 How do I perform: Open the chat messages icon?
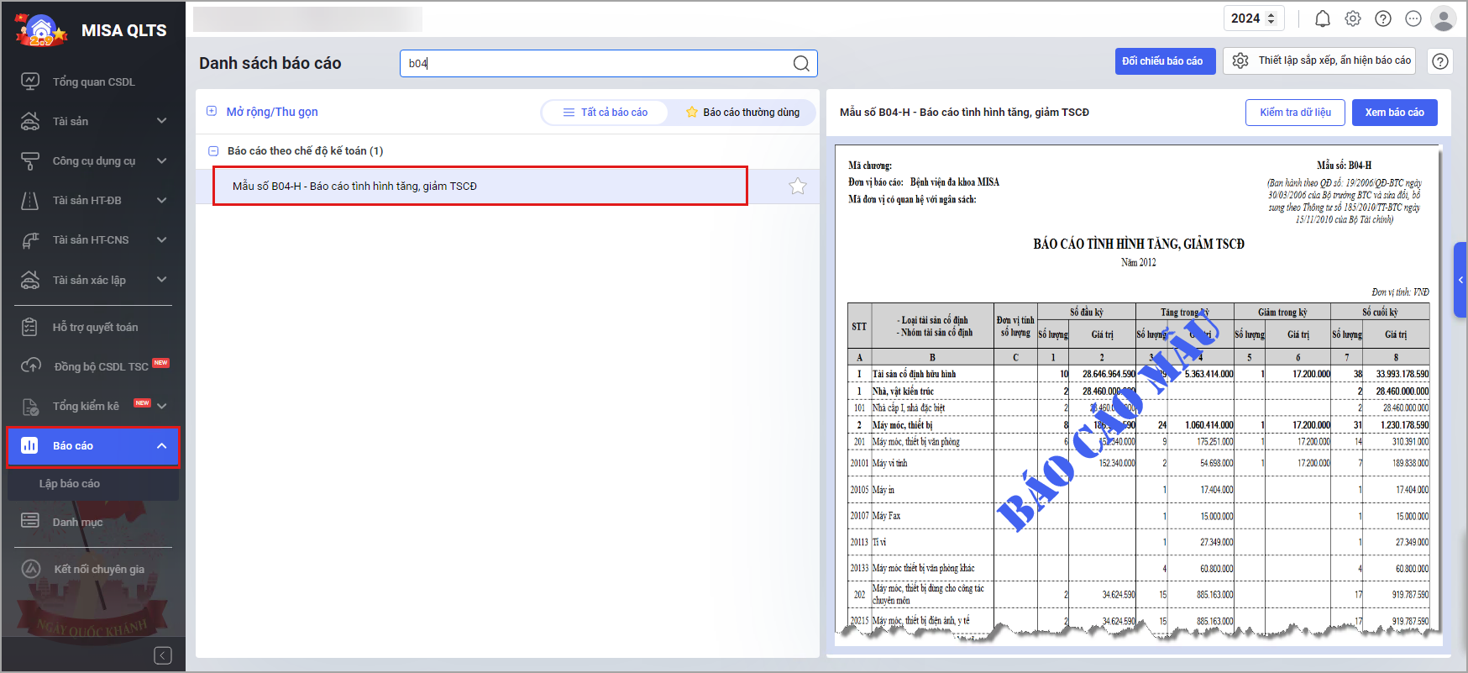pyautogui.click(x=1413, y=18)
